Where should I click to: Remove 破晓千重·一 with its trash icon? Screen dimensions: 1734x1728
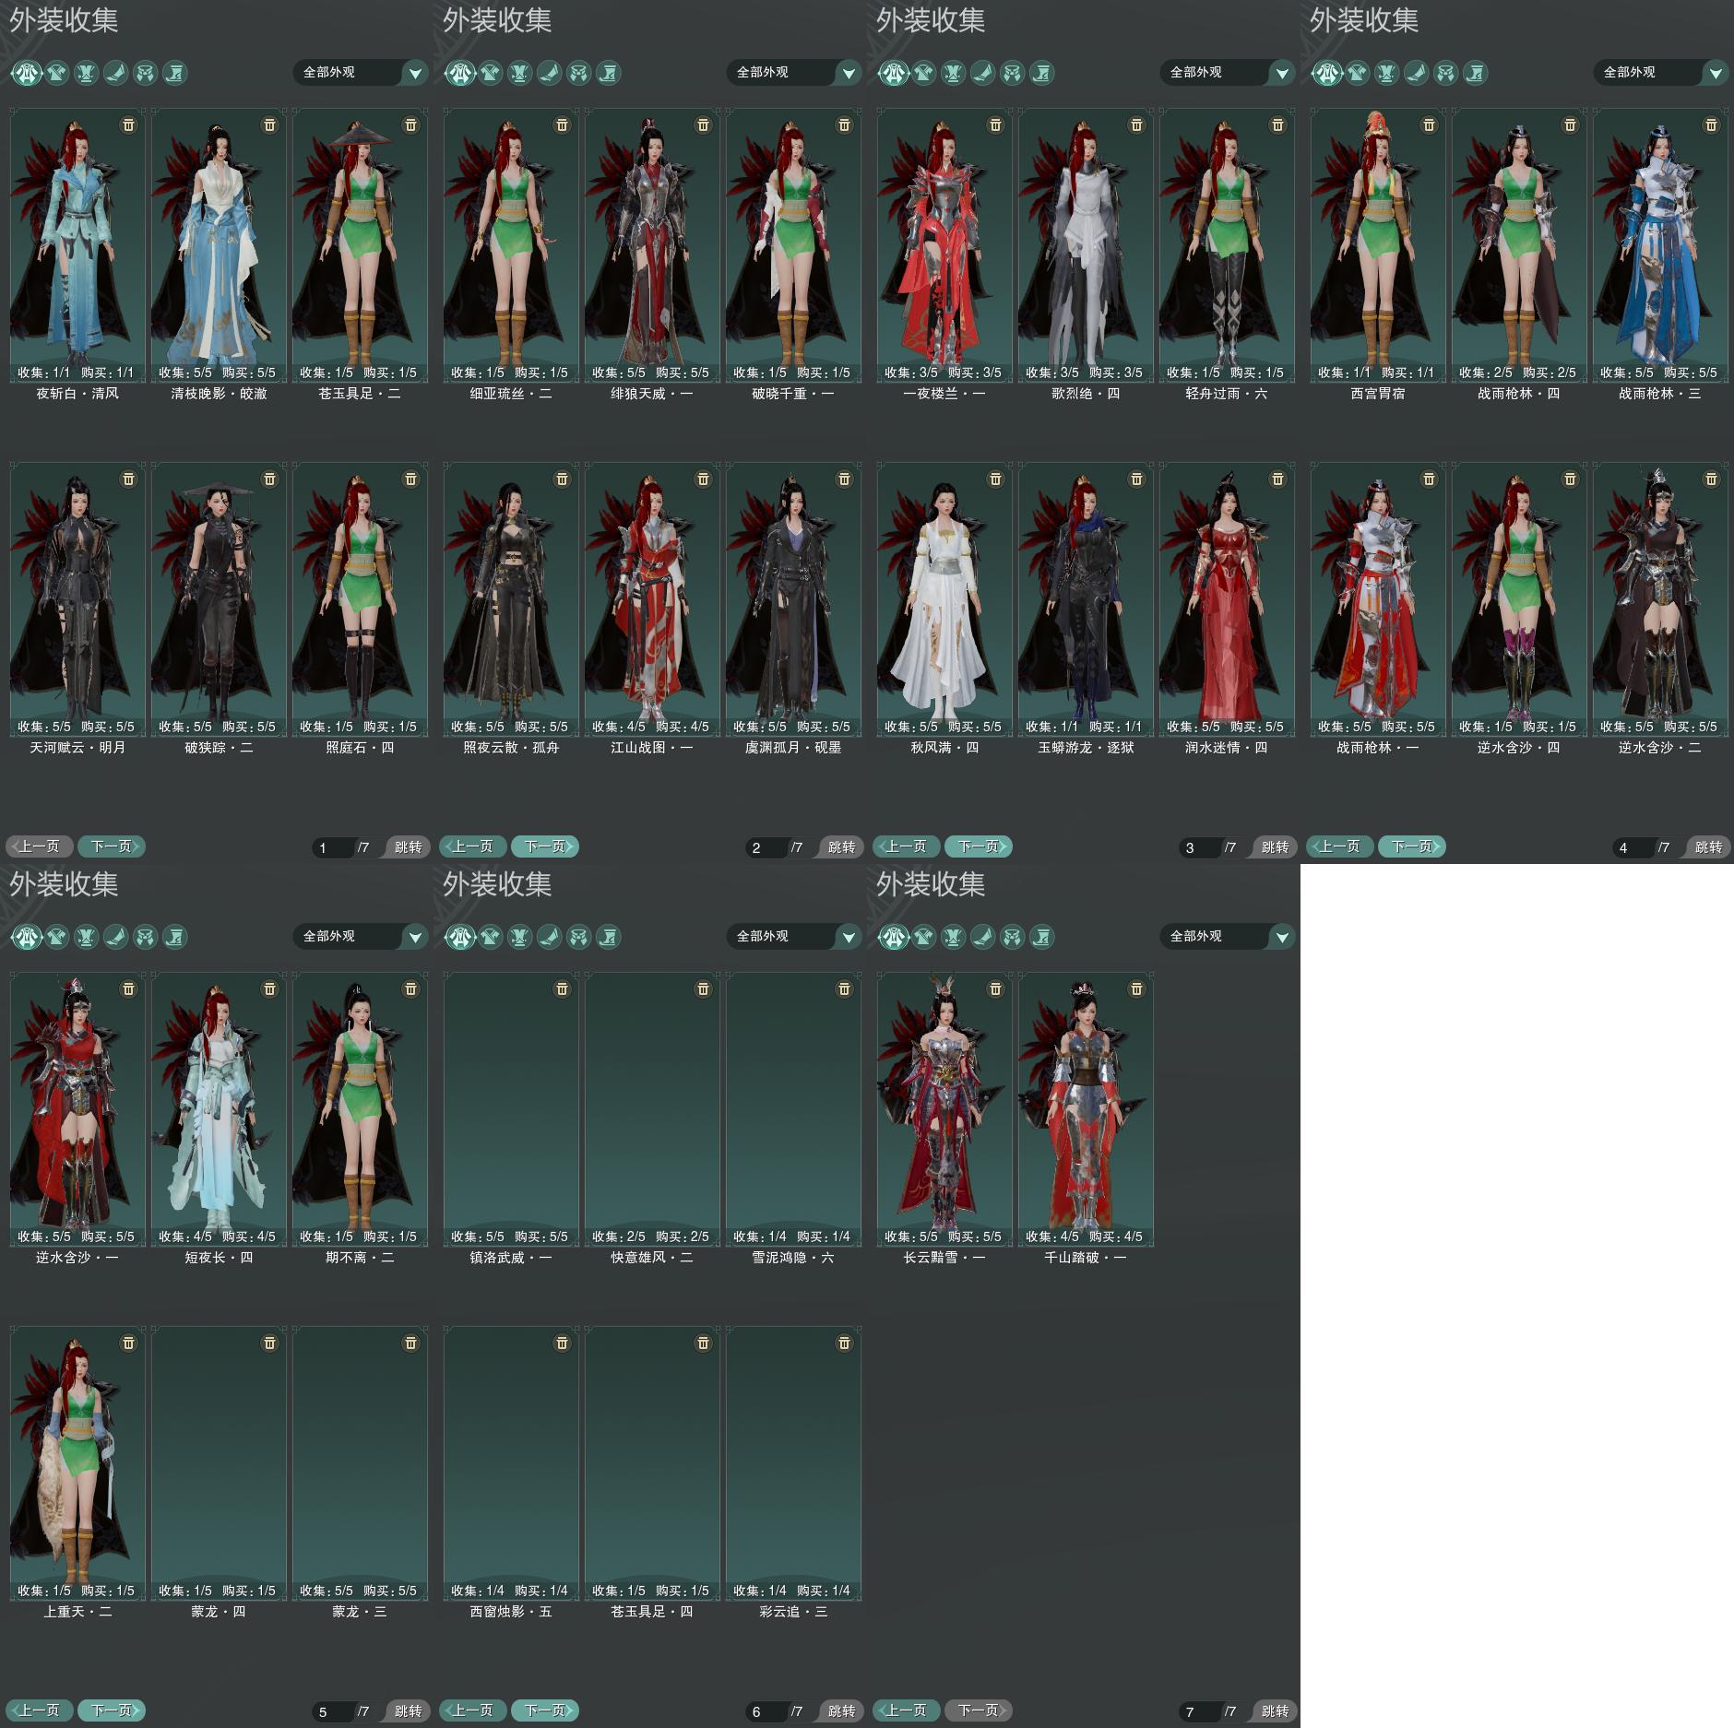pos(844,124)
